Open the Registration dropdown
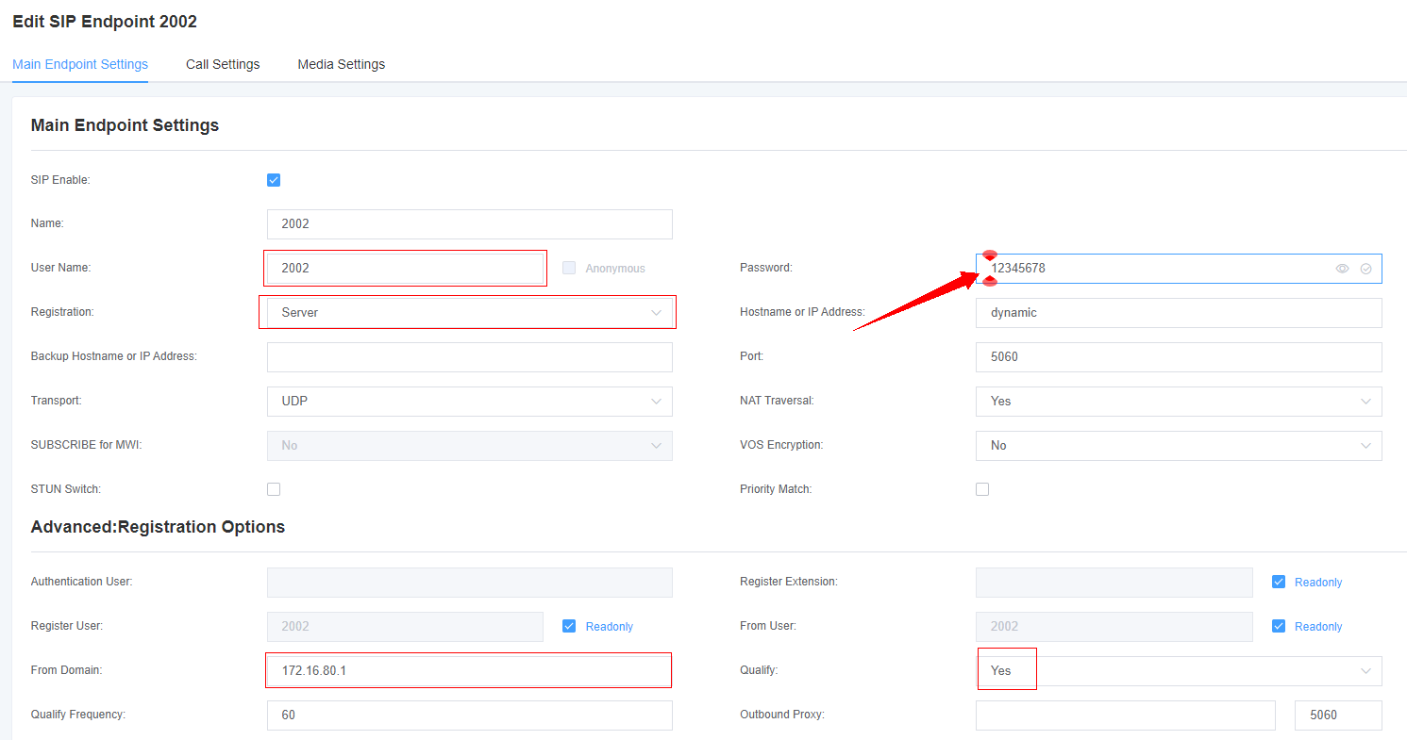 pos(470,312)
